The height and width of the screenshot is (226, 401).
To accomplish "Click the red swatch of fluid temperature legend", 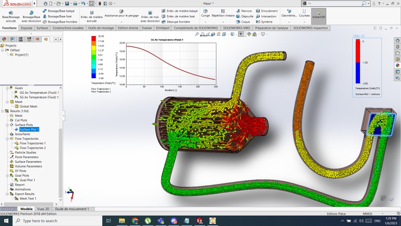I will click(x=94, y=39).
